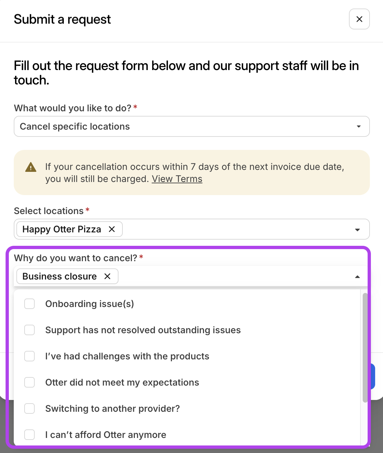Check Support has not resolved outstanding issues
Screen dimensions: 383x453
(29, 330)
